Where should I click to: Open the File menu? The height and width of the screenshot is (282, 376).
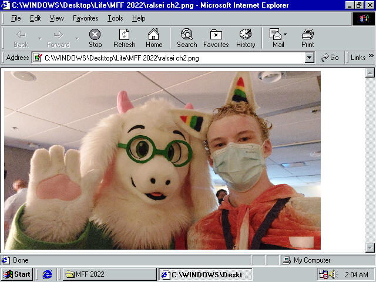(x=16, y=18)
